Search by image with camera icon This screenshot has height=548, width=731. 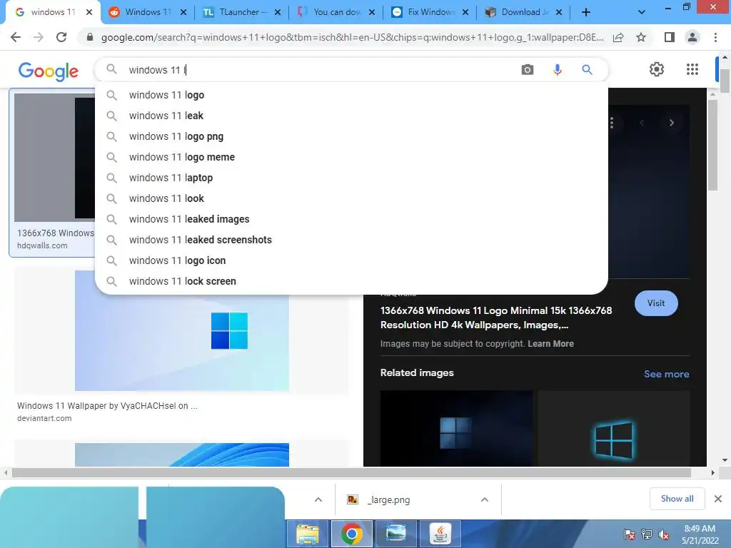pos(528,70)
